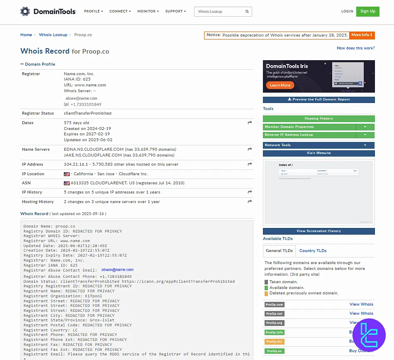
Task: Click share arrow in Dates row
Action: click(250, 123)
